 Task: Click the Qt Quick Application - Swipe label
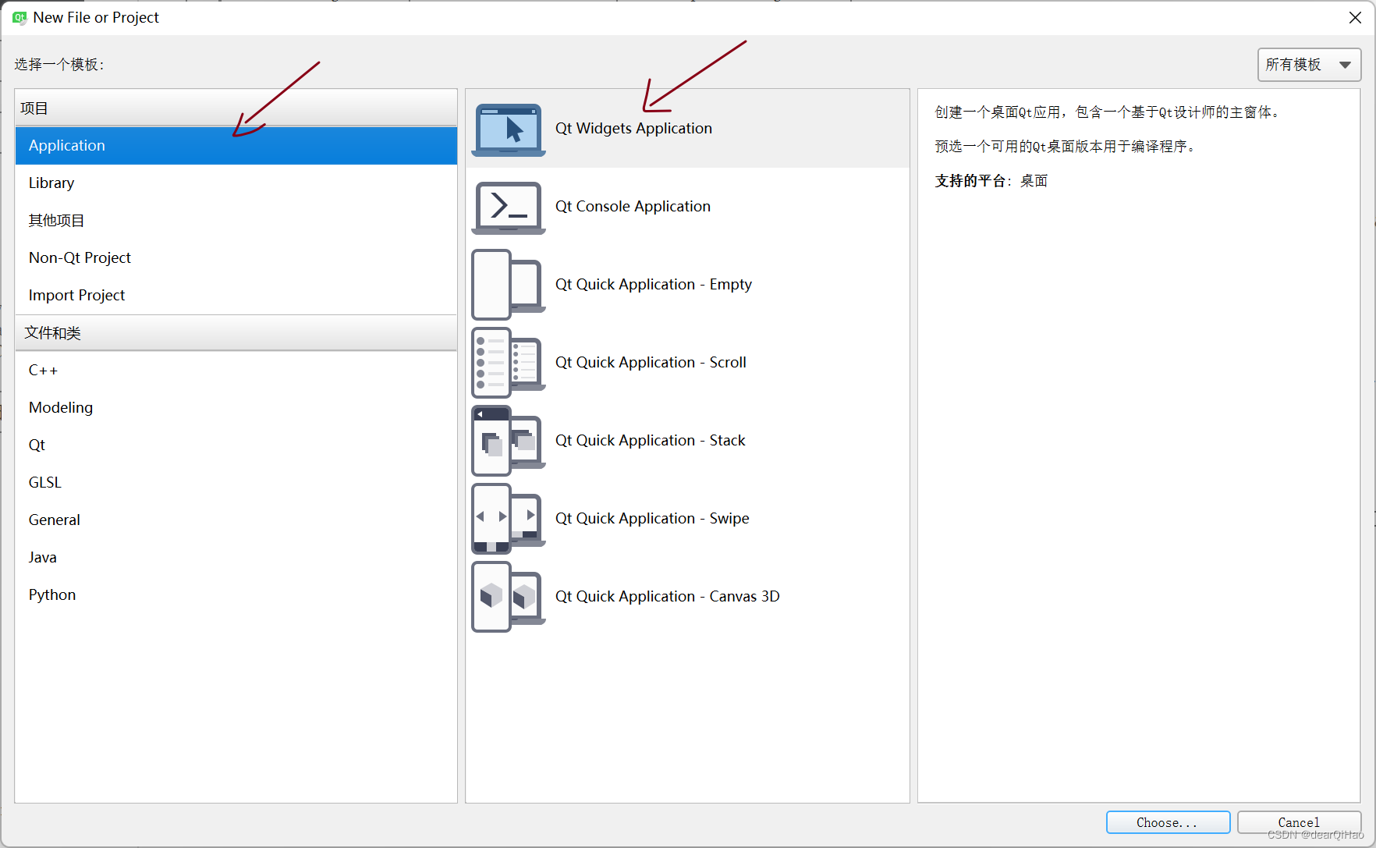pyautogui.click(x=652, y=519)
